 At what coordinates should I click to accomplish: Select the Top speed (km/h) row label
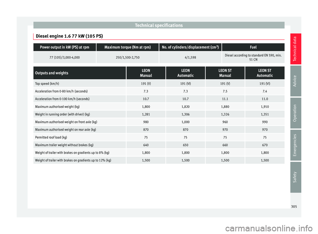(x=47, y=84)
